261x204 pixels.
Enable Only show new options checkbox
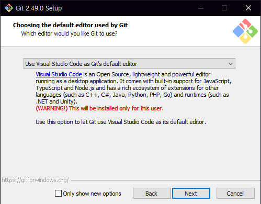pos(58,194)
